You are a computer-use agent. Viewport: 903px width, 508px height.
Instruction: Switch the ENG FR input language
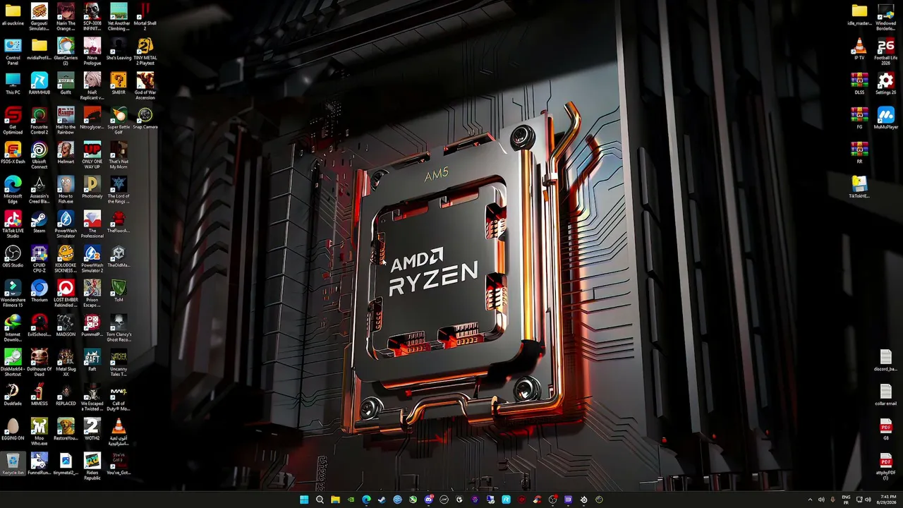click(x=846, y=500)
